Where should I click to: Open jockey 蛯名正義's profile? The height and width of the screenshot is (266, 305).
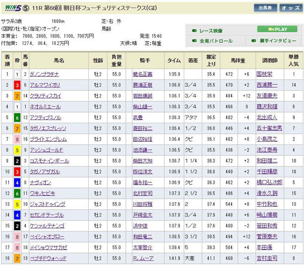(143, 74)
